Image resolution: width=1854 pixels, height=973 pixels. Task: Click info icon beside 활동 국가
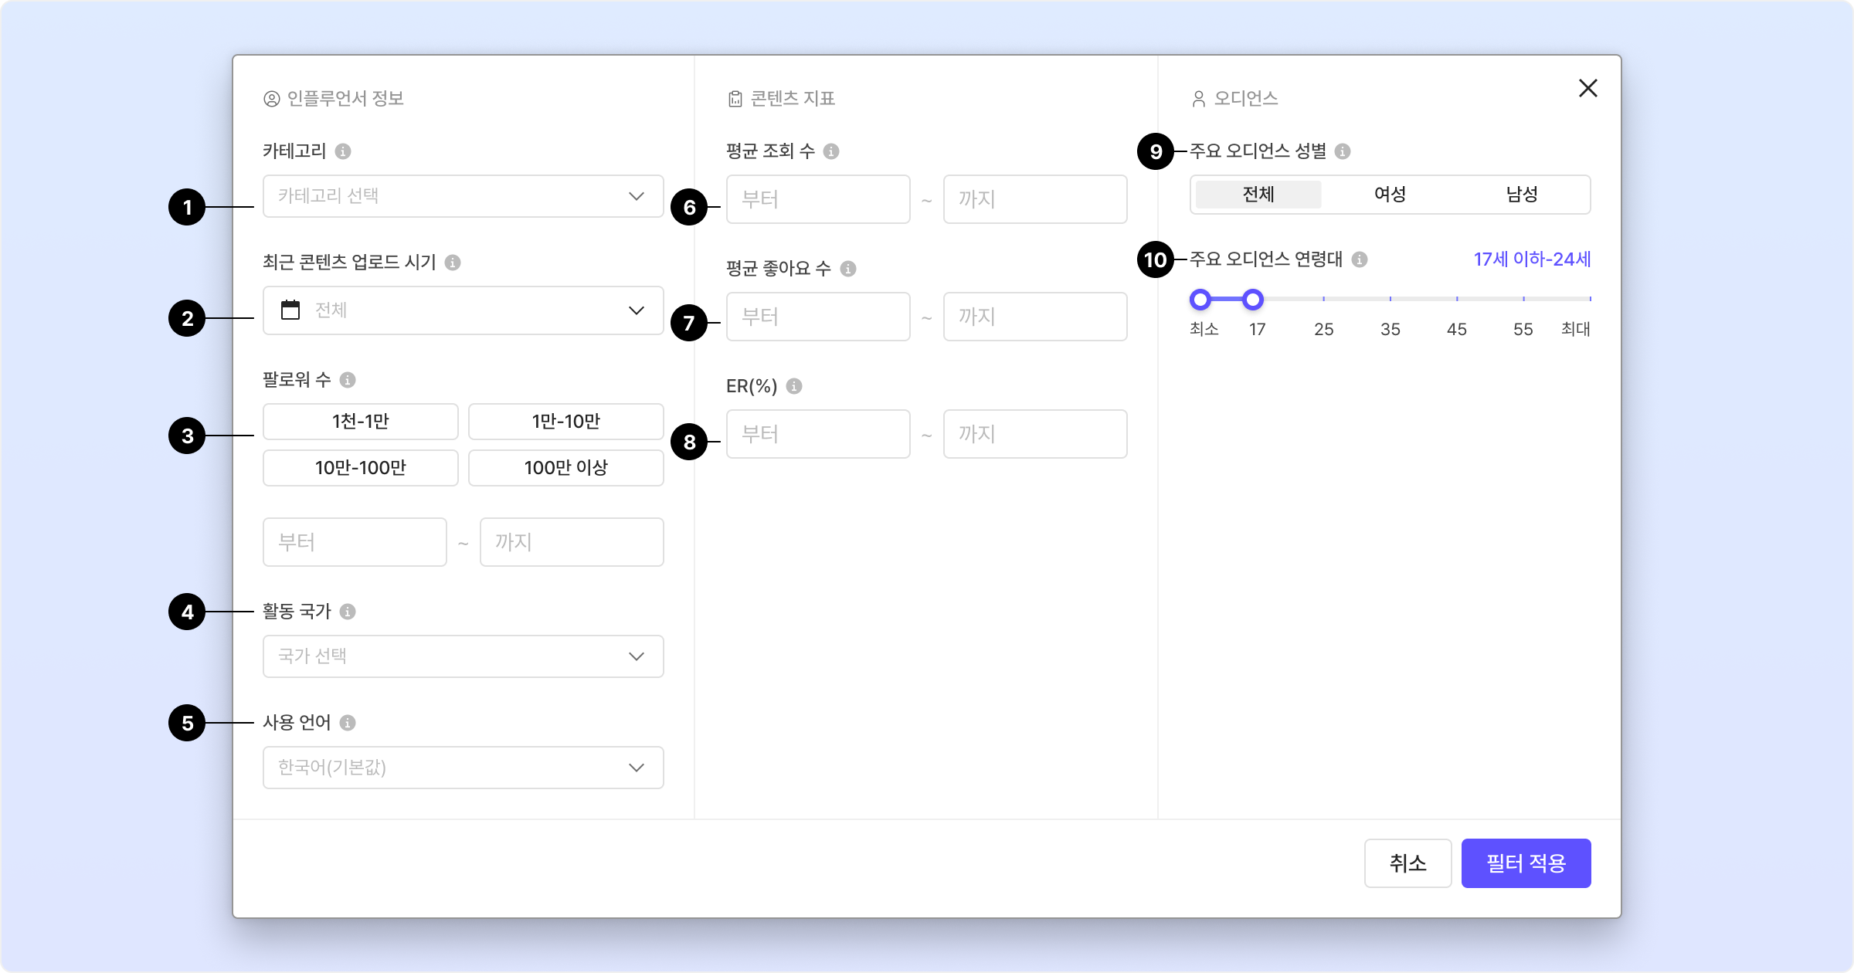pyautogui.click(x=348, y=612)
